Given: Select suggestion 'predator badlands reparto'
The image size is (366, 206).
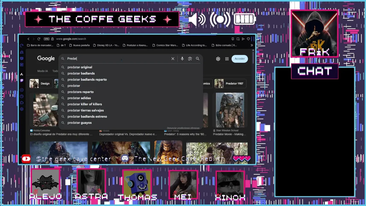Looking at the screenshot, I should (131, 80).
